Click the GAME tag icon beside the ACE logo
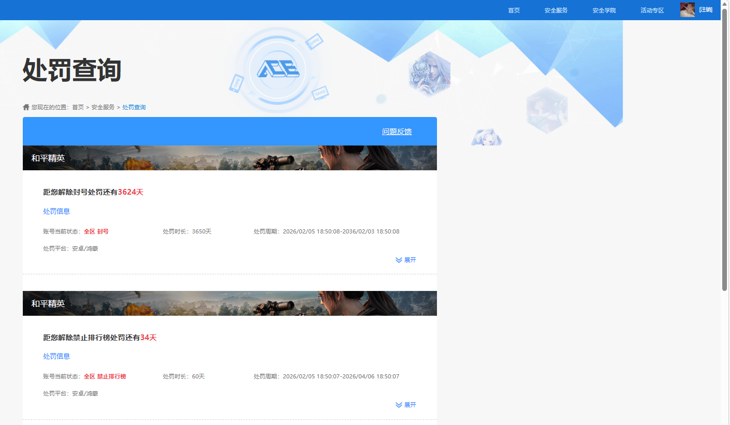 click(315, 41)
